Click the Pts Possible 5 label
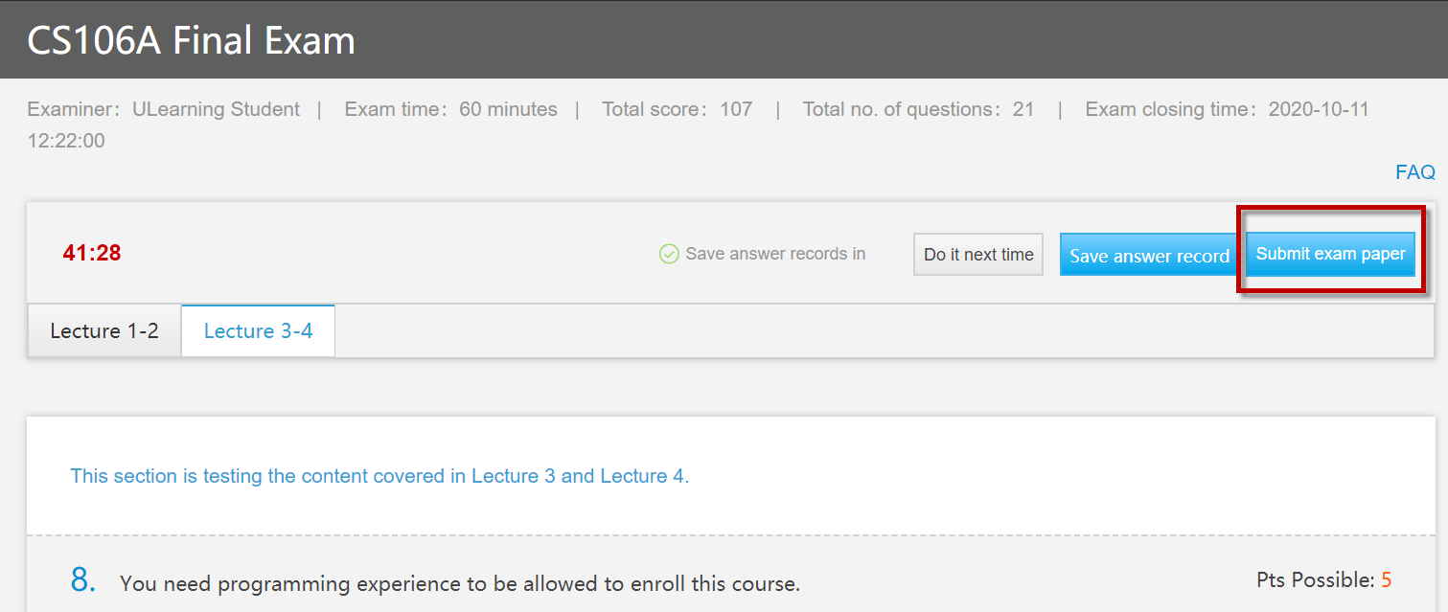The height and width of the screenshot is (612, 1448). pyautogui.click(x=1323, y=579)
